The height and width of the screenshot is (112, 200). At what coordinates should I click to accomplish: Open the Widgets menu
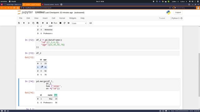(x=73, y=18)
